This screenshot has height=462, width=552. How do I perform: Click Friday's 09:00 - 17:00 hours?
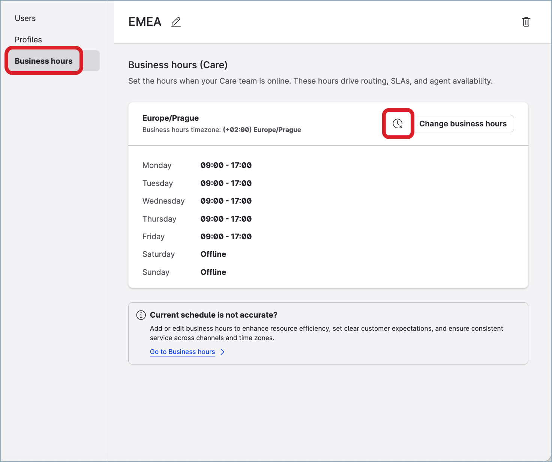pos(226,237)
